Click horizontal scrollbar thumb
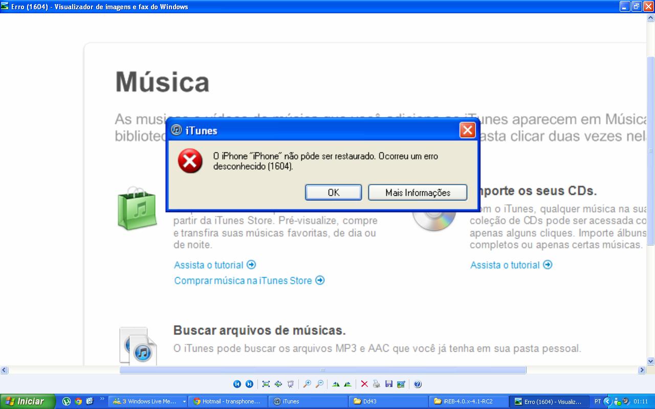 point(323,370)
